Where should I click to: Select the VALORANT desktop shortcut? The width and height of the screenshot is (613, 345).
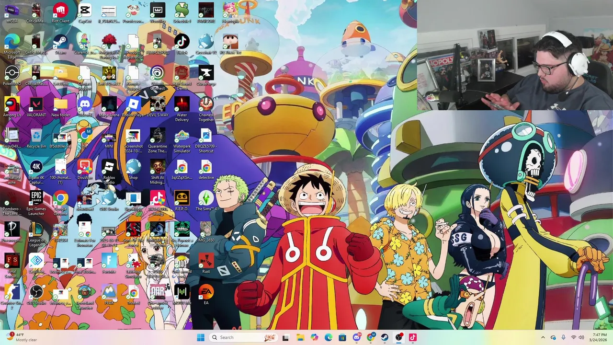pyautogui.click(x=36, y=107)
